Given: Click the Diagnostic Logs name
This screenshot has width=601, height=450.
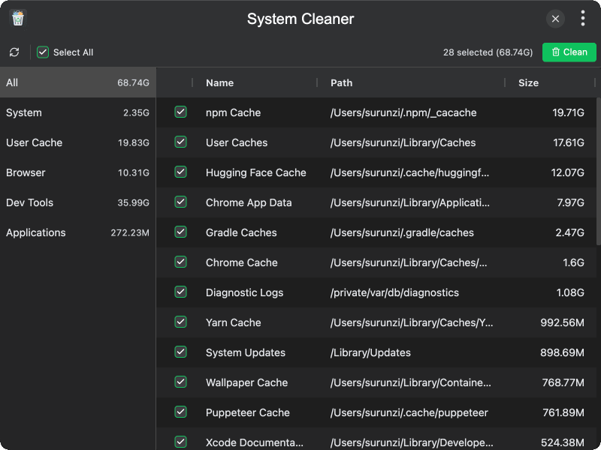Looking at the screenshot, I should (245, 292).
